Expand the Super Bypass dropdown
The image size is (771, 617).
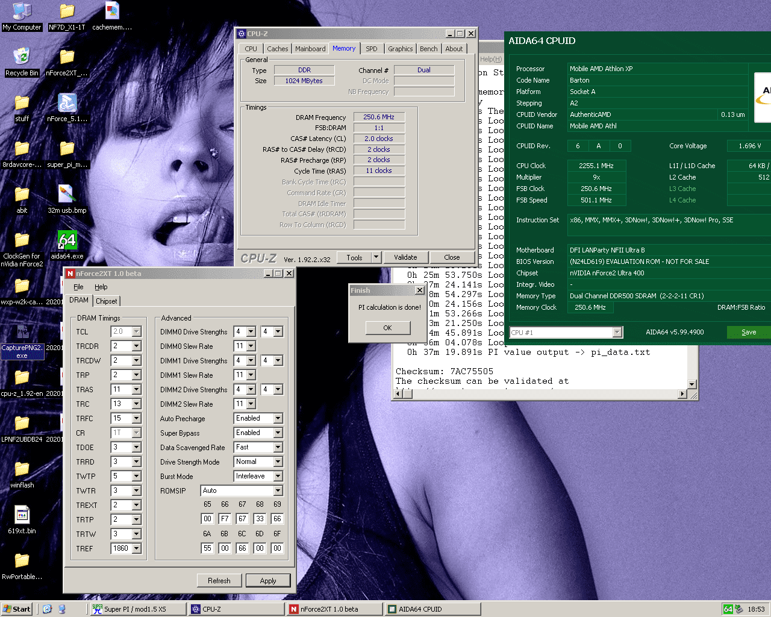pyautogui.click(x=278, y=433)
